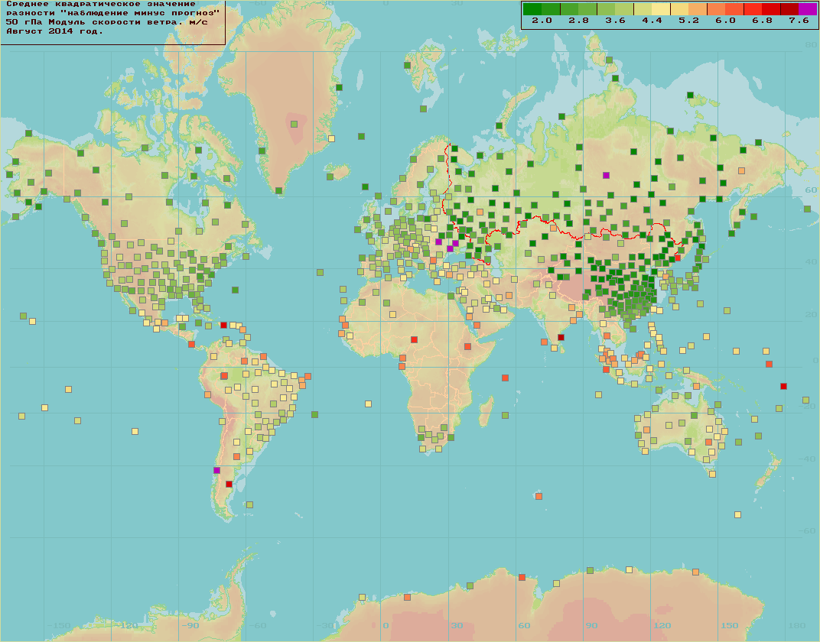The width and height of the screenshot is (820, 642).
Task: Click '50 гПа Модуль скорости ветра. м/с' line
Action: (x=106, y=22)
